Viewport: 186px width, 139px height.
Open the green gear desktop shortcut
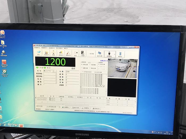coord(5,73)
